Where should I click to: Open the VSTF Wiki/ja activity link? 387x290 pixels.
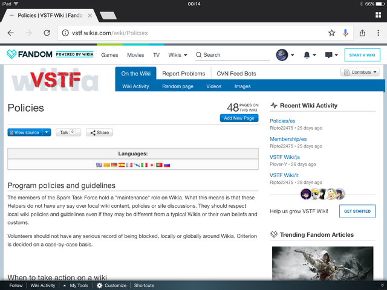tap(285, 157)
